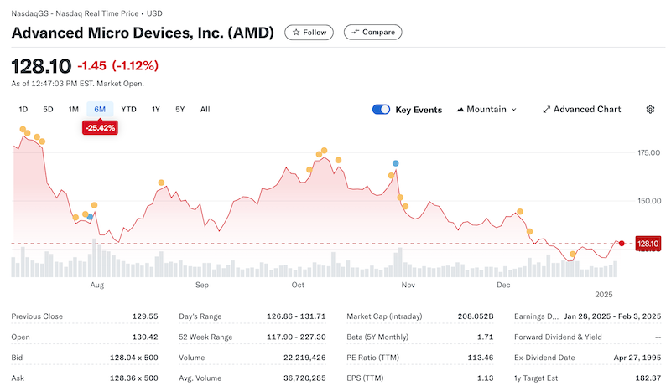This screenshot has height=391, width=671.
Task: Select the 6M range tab
Action: point(100,110)
